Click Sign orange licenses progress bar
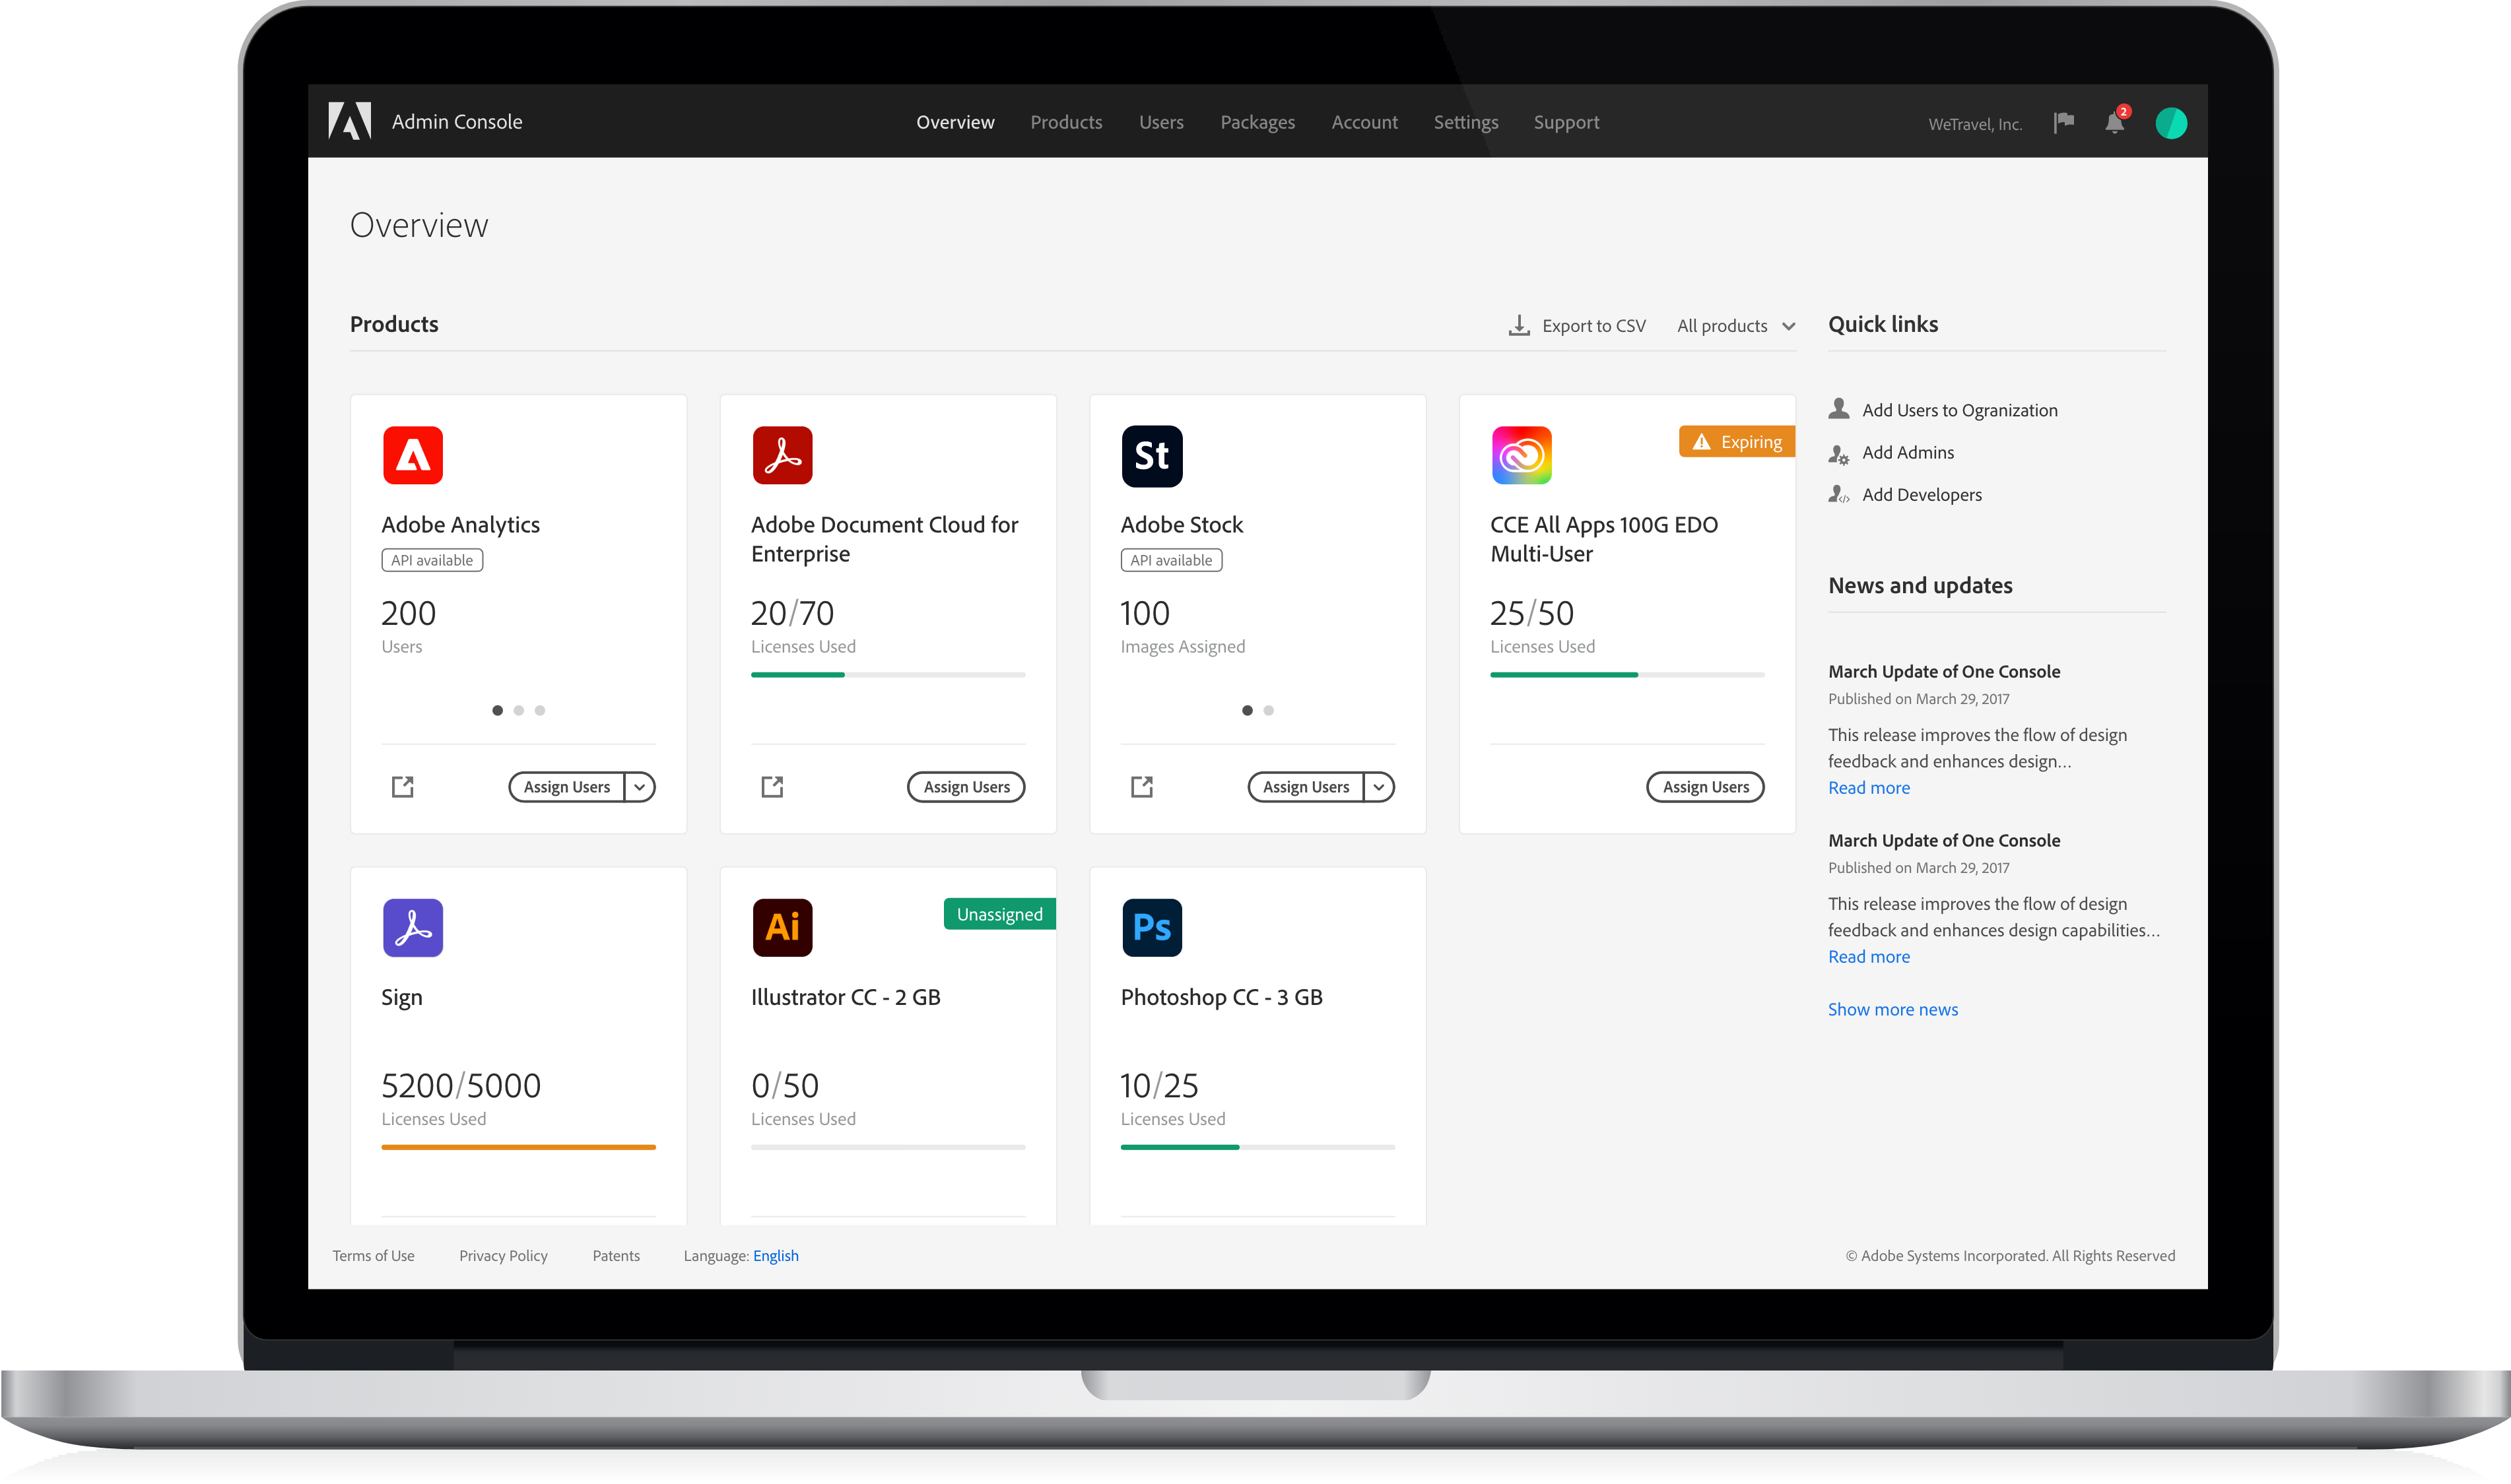 click(x=518, y=1147)
